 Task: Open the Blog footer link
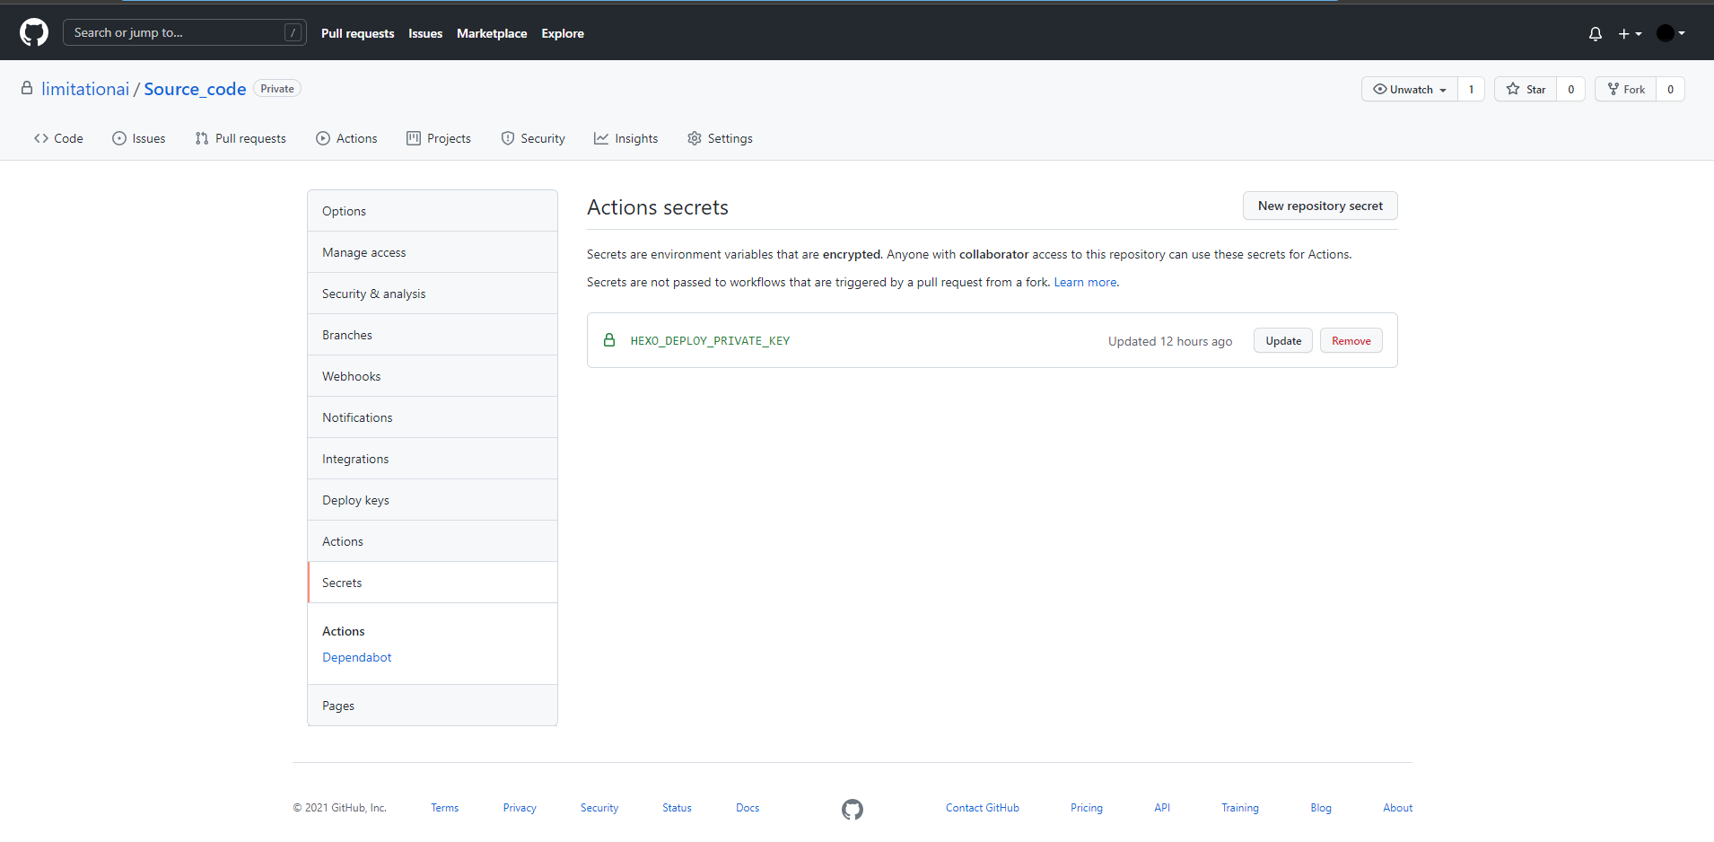(1320, 808)
